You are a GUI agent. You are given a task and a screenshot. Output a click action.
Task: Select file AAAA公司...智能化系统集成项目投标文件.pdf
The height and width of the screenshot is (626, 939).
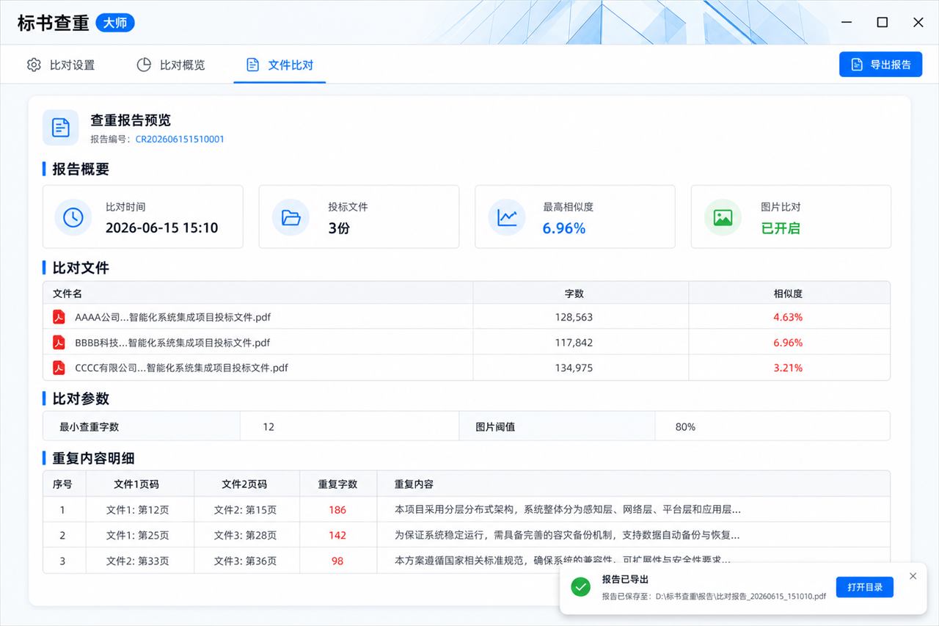point(173,318)
